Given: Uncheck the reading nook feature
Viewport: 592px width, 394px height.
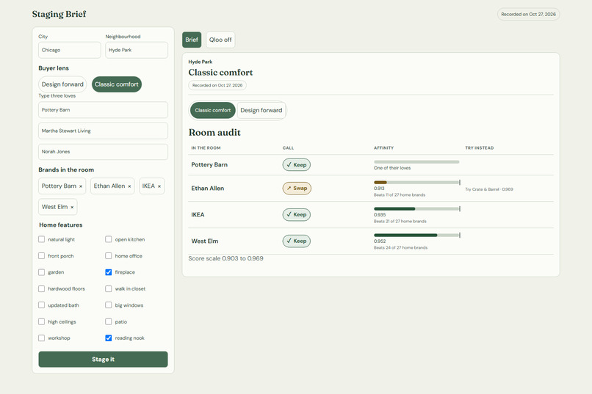Looking at the screenshot, I should click(x=109, y=338).
